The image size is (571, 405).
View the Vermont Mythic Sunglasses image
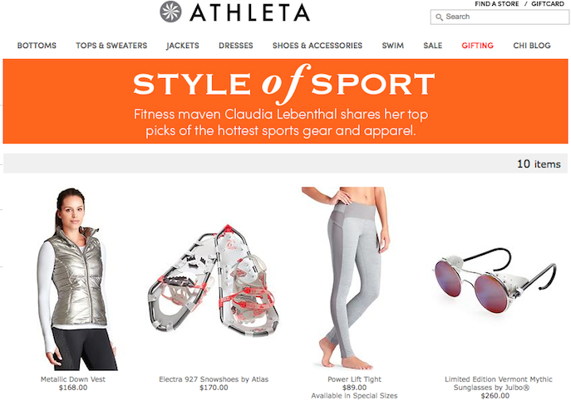tap(495, 280)
